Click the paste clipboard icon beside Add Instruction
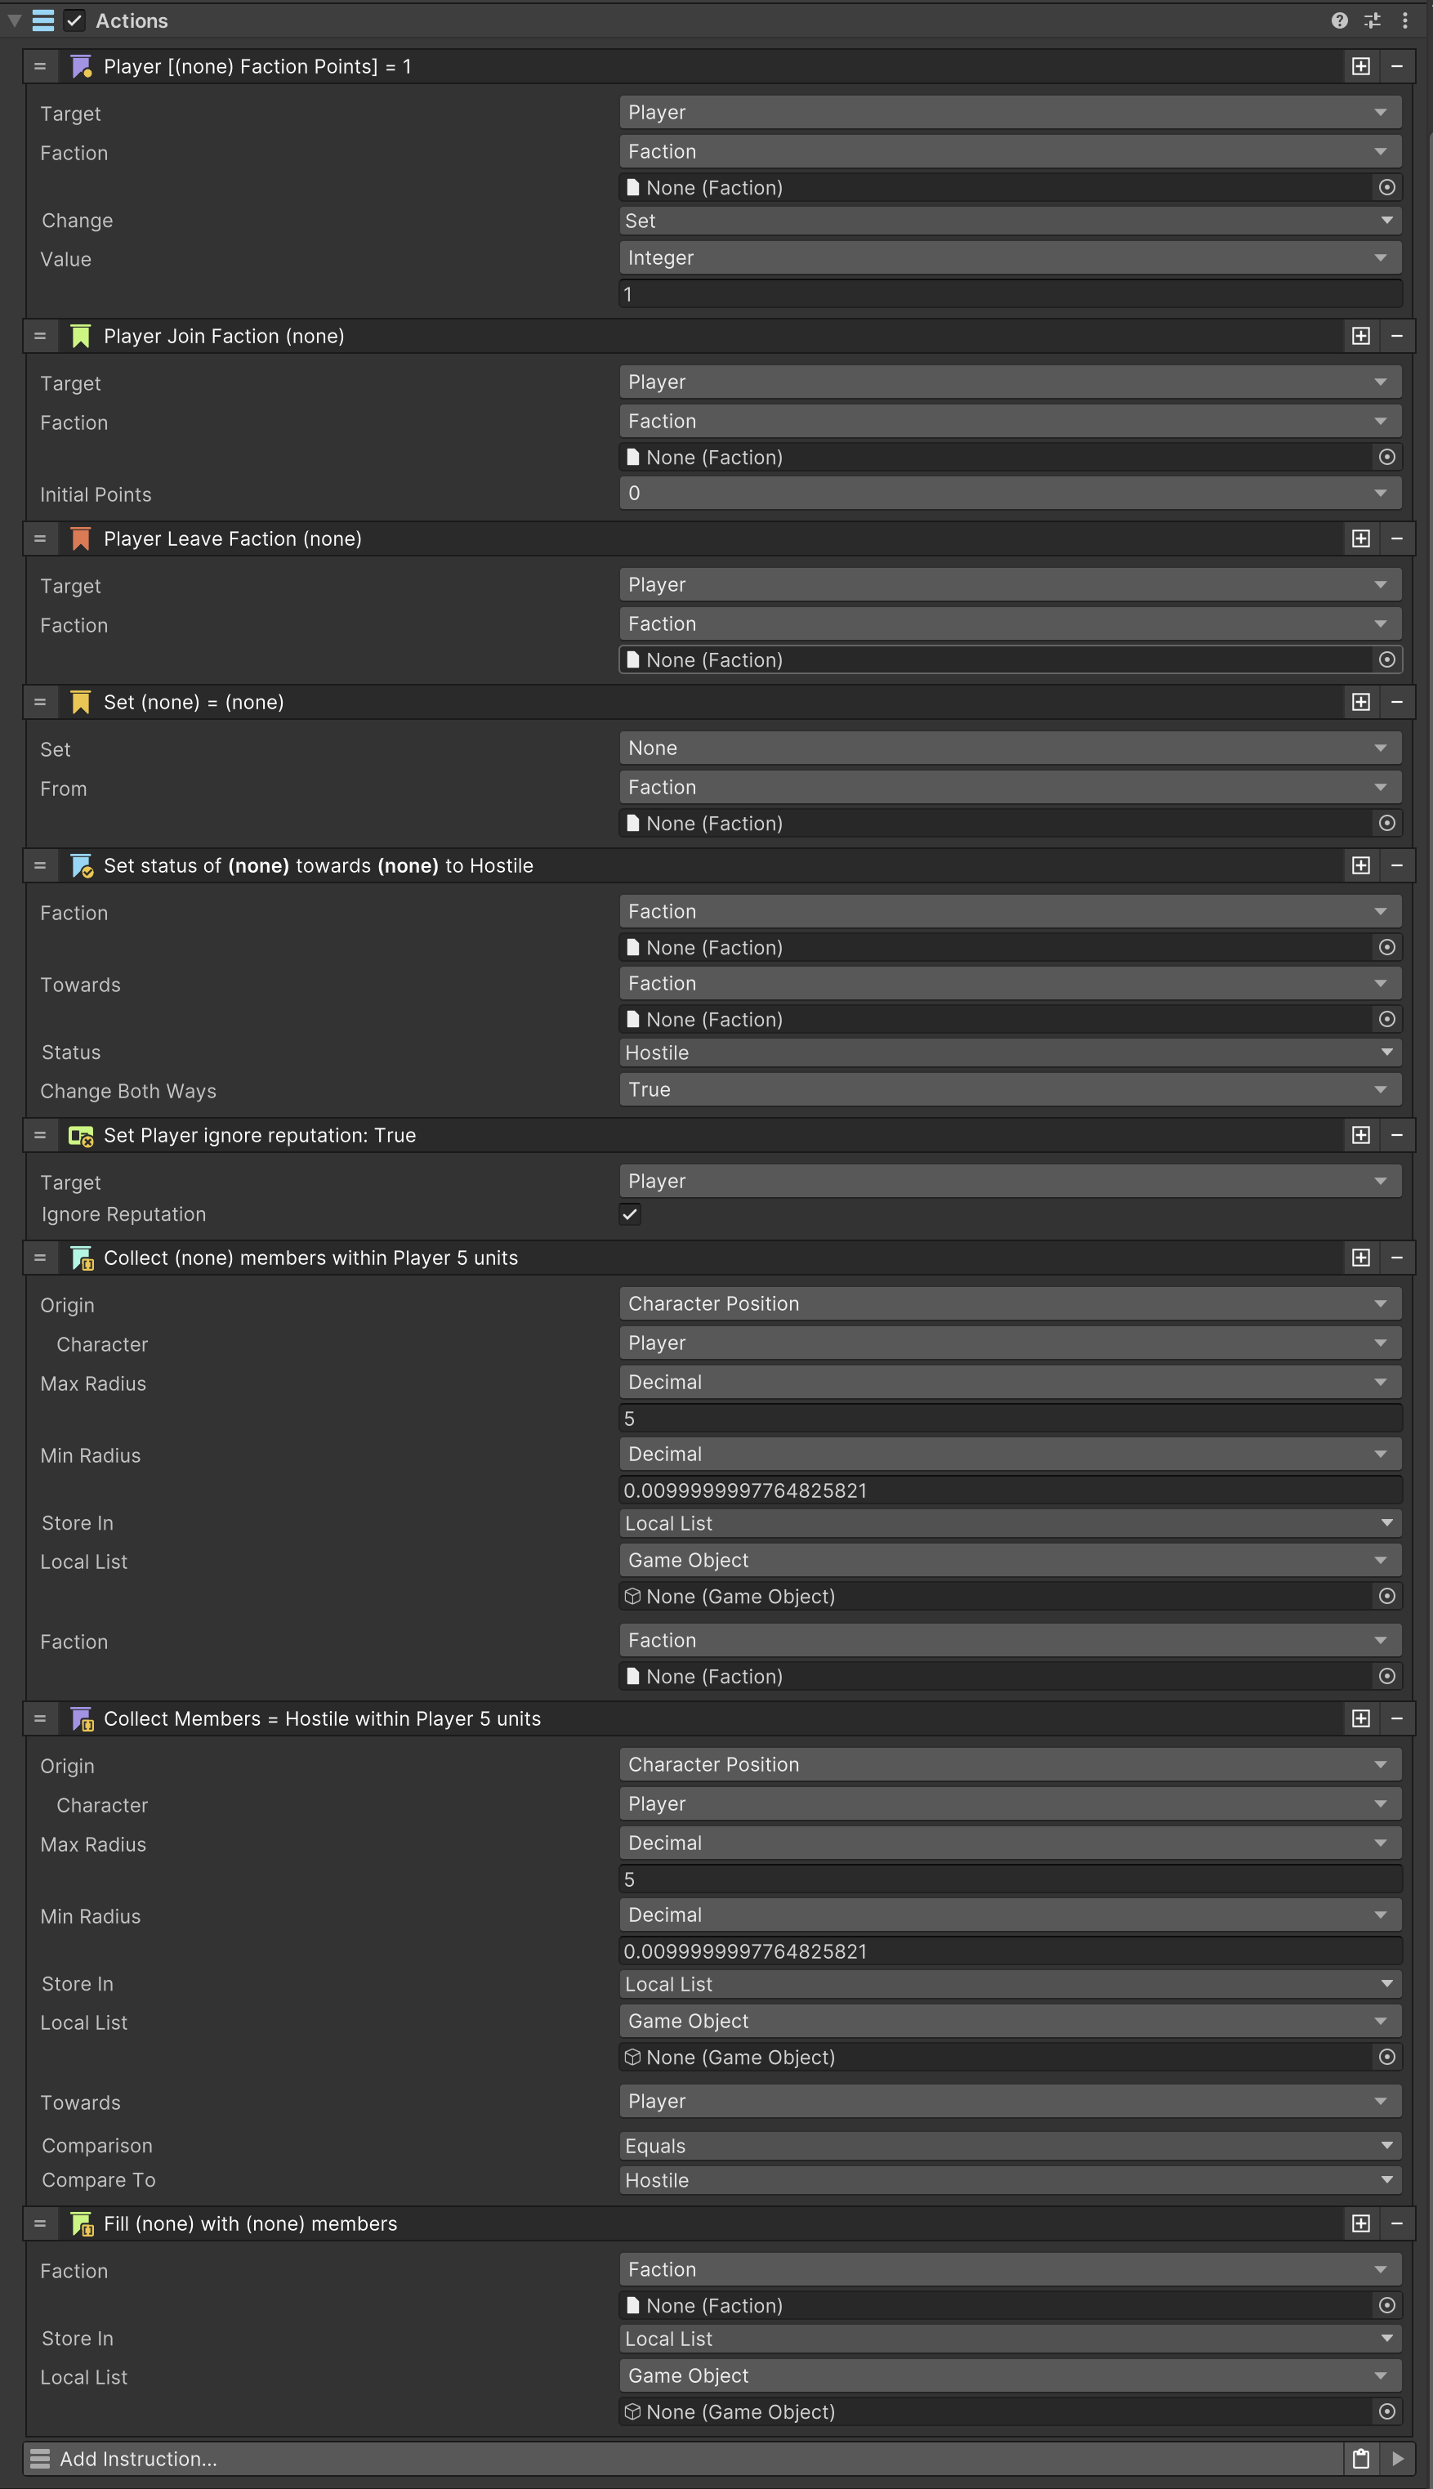Viewport: 1433px width, 2489px height. pos(1361,2459)
